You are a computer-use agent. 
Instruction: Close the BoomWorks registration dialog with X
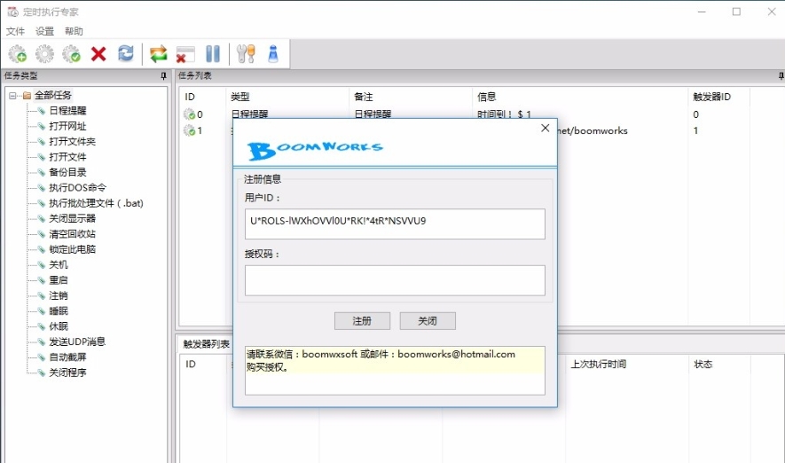click(x=546, y=128)
